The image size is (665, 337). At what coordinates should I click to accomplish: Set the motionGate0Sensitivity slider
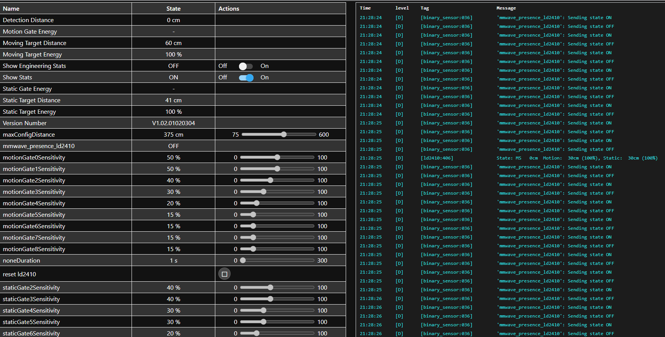pyautogui.click(x=277, y=157)
